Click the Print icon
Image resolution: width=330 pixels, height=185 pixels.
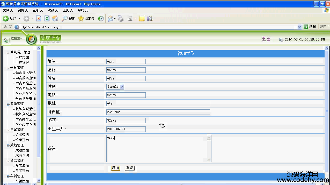point(121,19)
